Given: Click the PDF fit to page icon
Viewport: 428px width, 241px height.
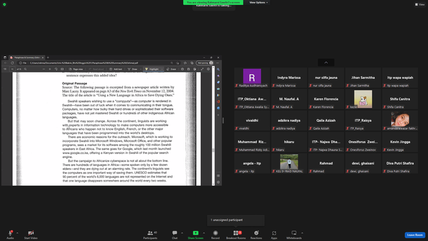Looking at the screenshot, I should tap(62, 69).
